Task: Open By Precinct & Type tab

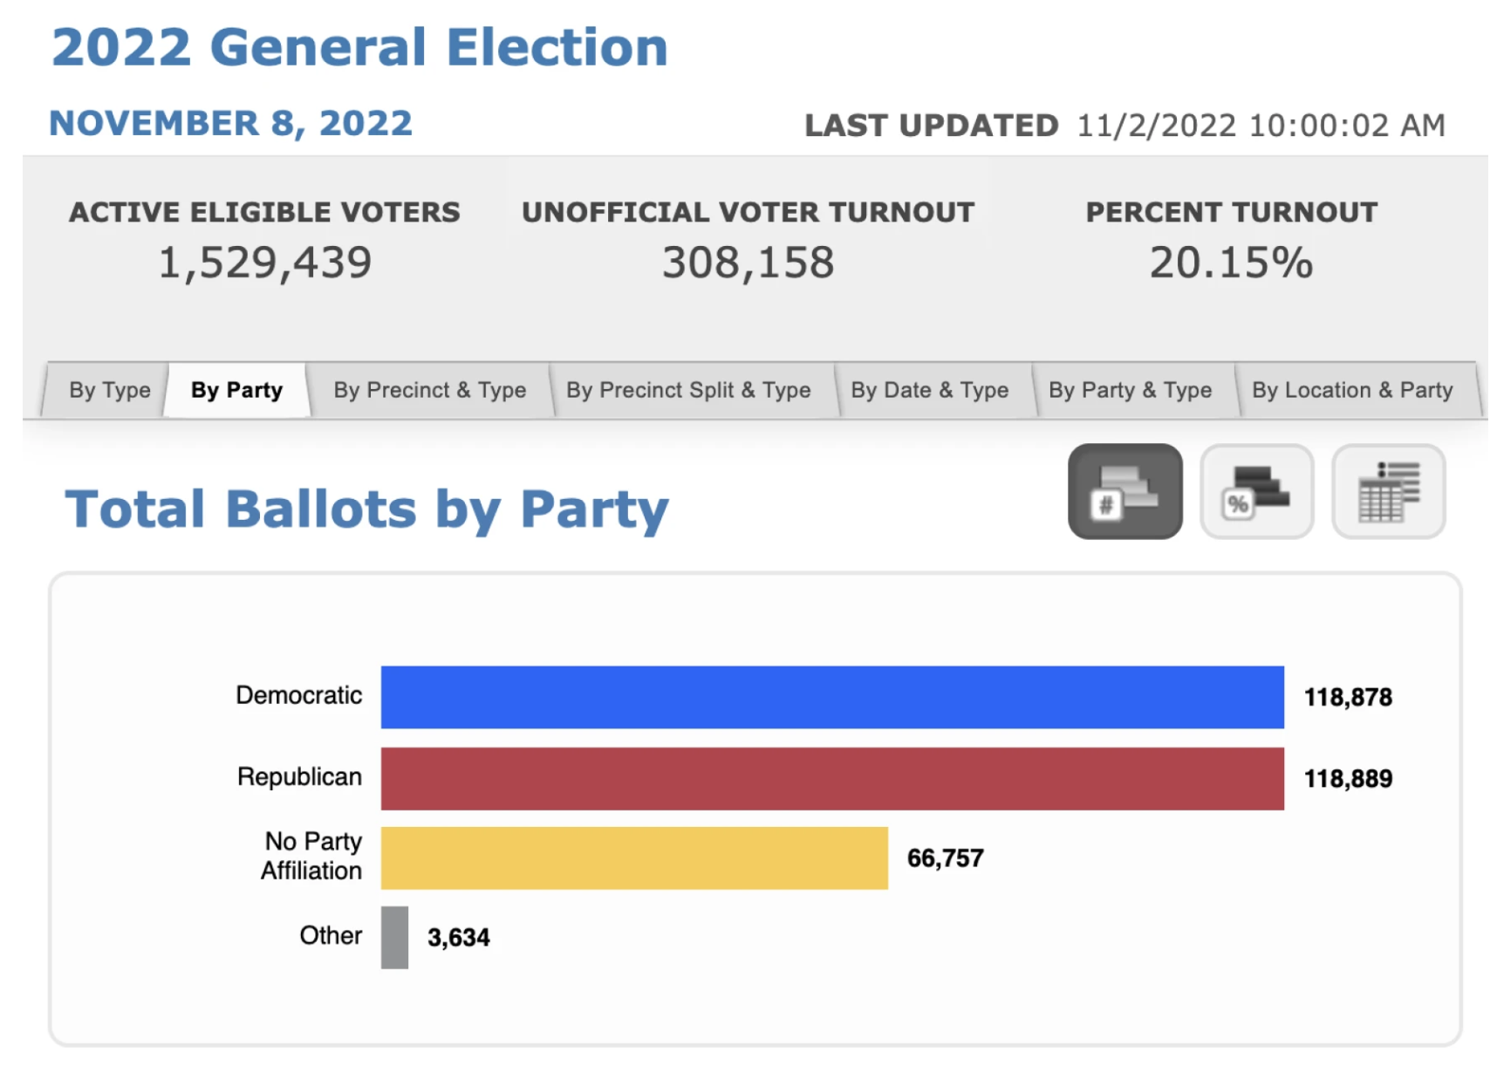Action: [429, 390]
